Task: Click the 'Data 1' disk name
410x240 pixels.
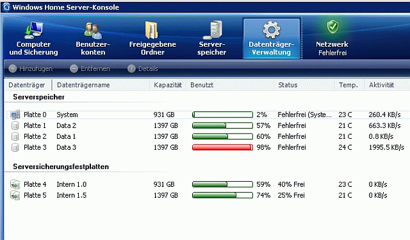Action: tap(66, 136)
